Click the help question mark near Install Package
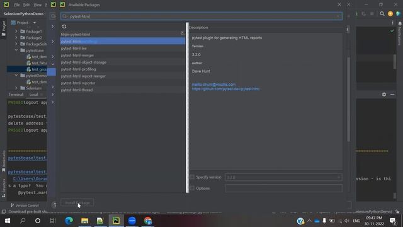The image size is (403, 227). tap(54, 205)
